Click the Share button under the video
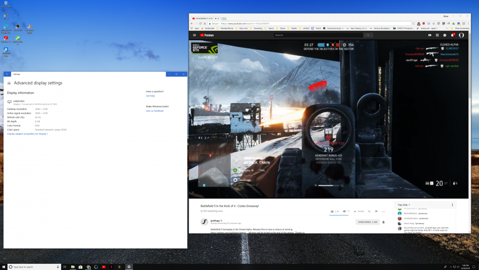The height and width of the screenshot is (270, 479). coord(359,211)
